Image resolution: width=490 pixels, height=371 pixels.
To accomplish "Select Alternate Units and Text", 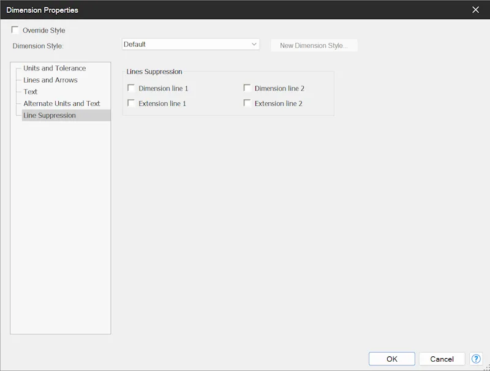I will pyautogui.click(x=62, y=103).
